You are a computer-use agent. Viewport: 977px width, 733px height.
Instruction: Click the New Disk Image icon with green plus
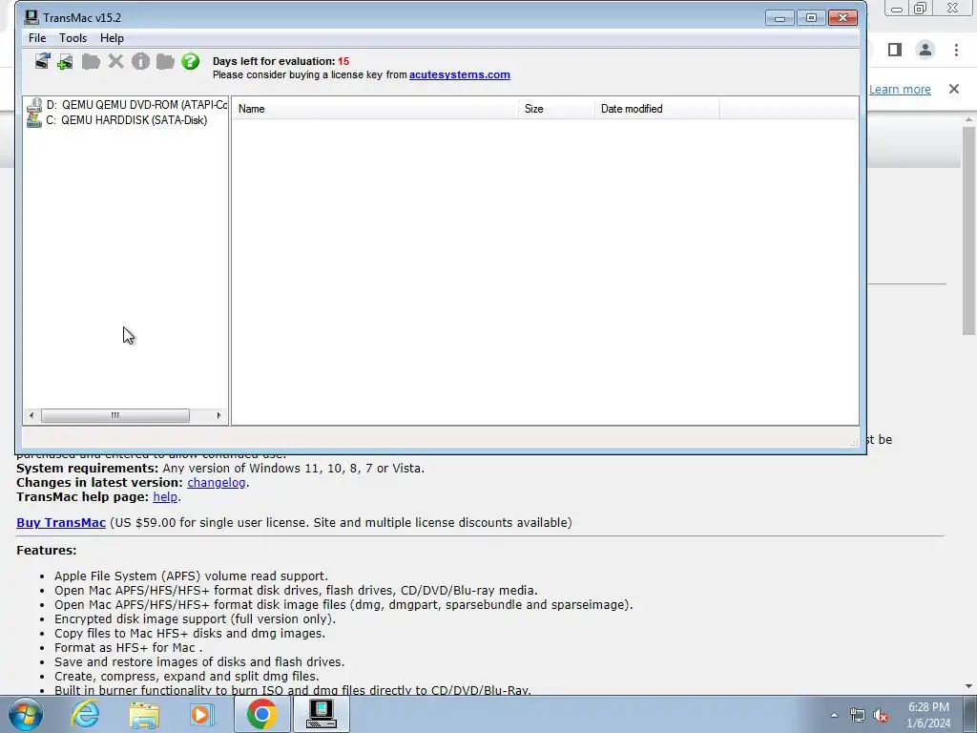[x=65, y=62]
